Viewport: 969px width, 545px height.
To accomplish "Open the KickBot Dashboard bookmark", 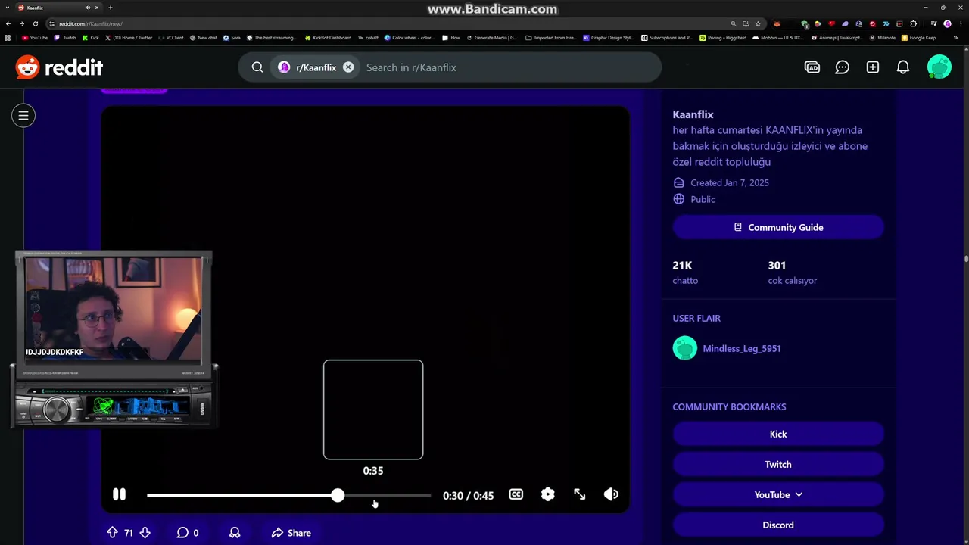I will point(328,37).
